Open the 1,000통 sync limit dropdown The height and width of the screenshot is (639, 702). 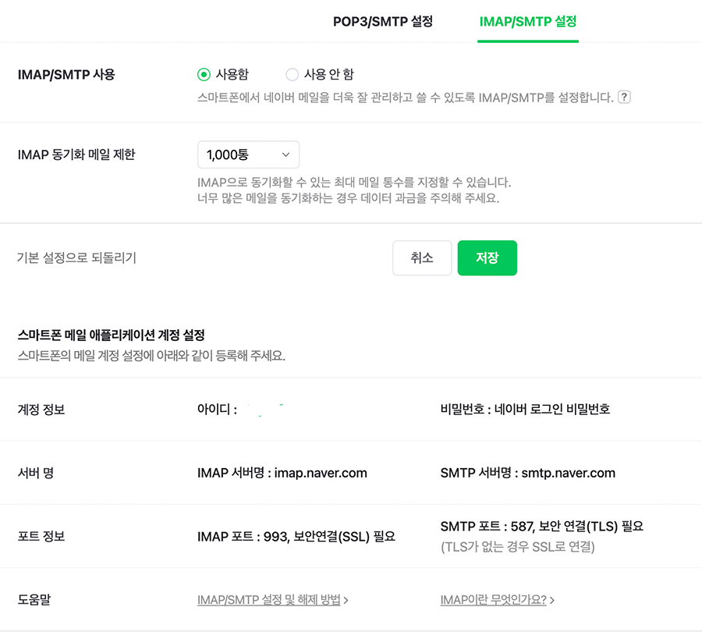(x=248, y=155)
